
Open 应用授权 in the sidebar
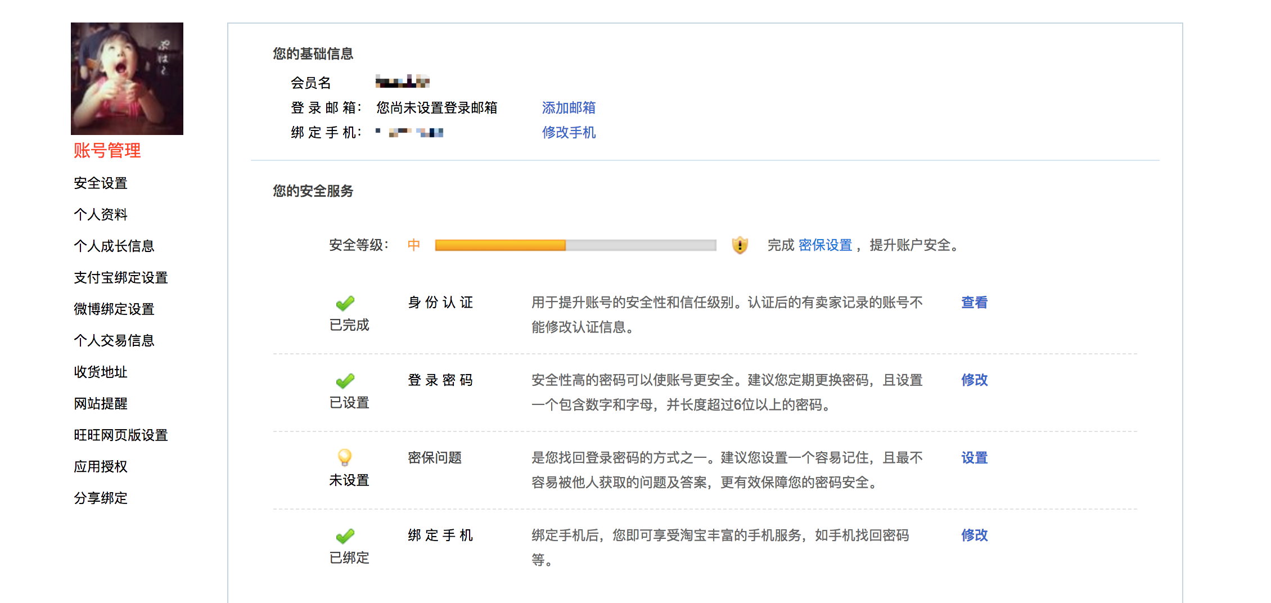point(101,467)
